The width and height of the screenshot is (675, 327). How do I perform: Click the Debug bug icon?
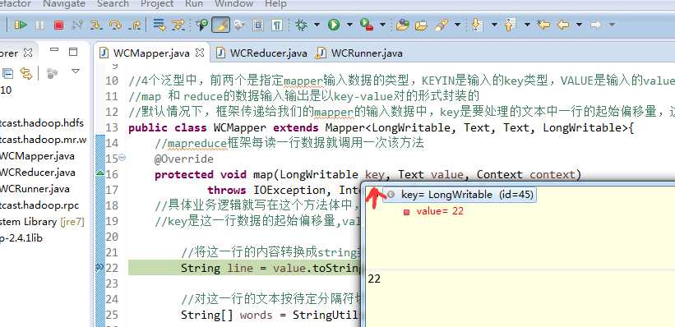tap(302, 25)
